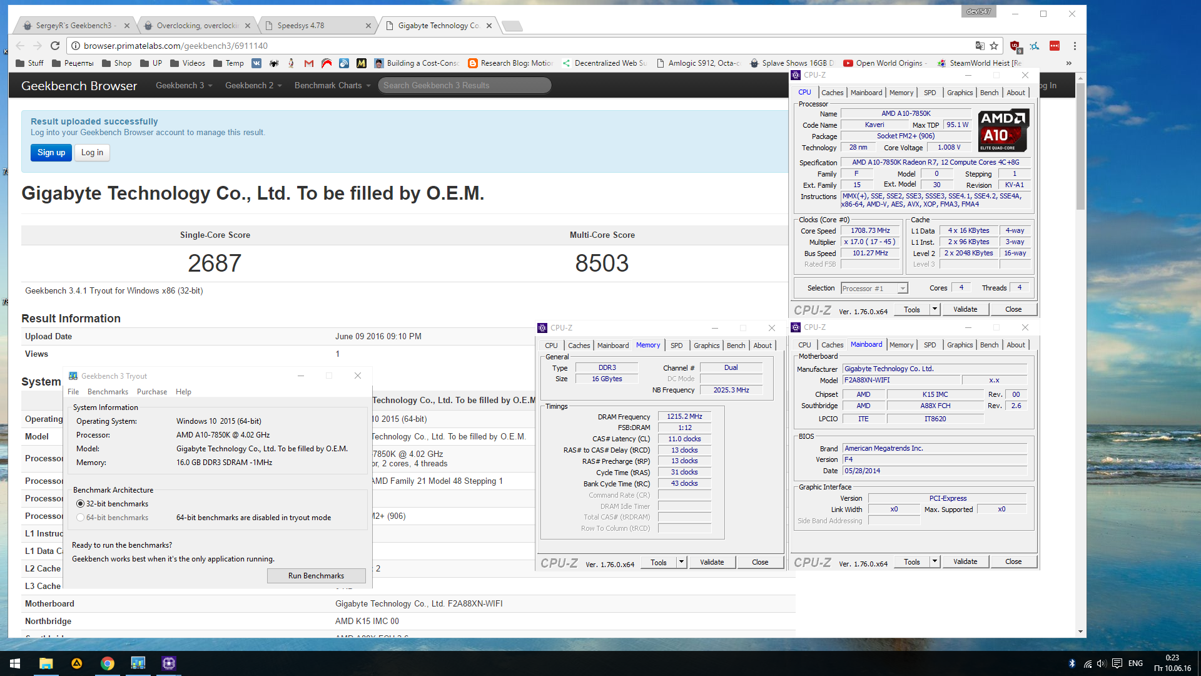The image size is (1201, 676).
Task: Switch to Geekbench taskbar icon
Action: click(138, 663)
